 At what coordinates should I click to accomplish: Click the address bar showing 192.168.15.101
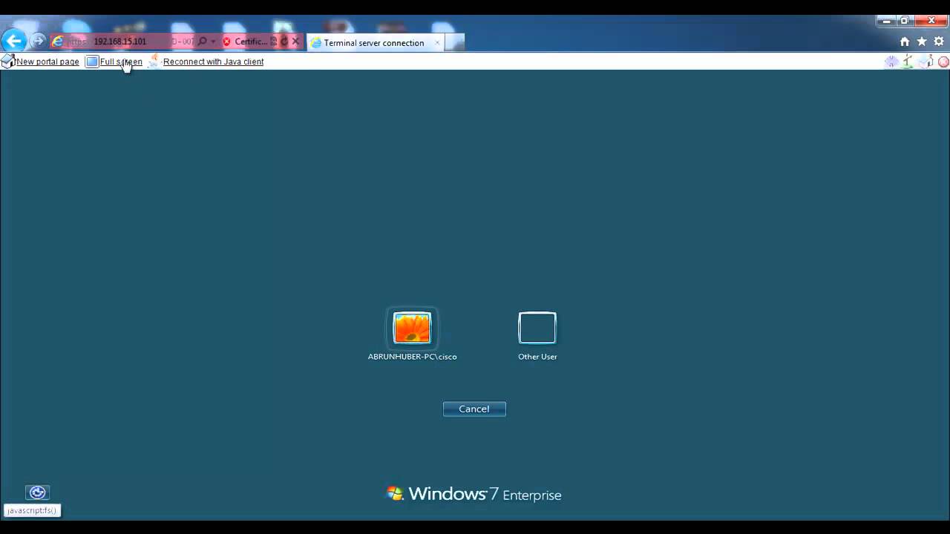tap(120, 42)
